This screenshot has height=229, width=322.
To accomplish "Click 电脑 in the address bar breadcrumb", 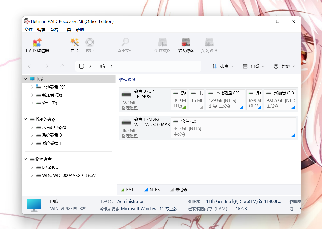I will (101, 66).
